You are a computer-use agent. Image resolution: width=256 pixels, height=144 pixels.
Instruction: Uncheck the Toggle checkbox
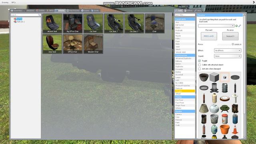tap(199, 61)
